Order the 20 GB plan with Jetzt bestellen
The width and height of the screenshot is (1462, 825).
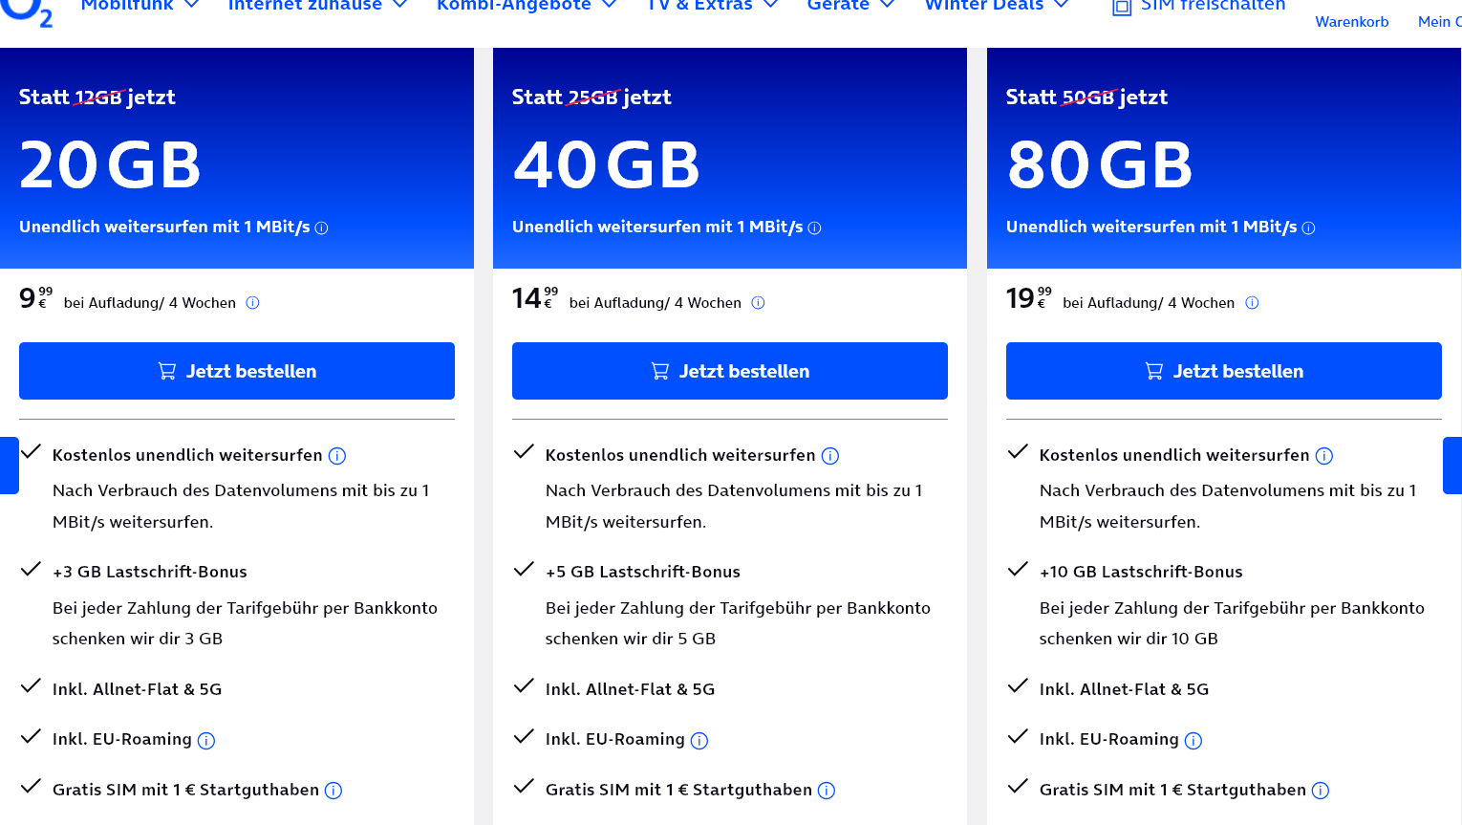tap(237, 371)
